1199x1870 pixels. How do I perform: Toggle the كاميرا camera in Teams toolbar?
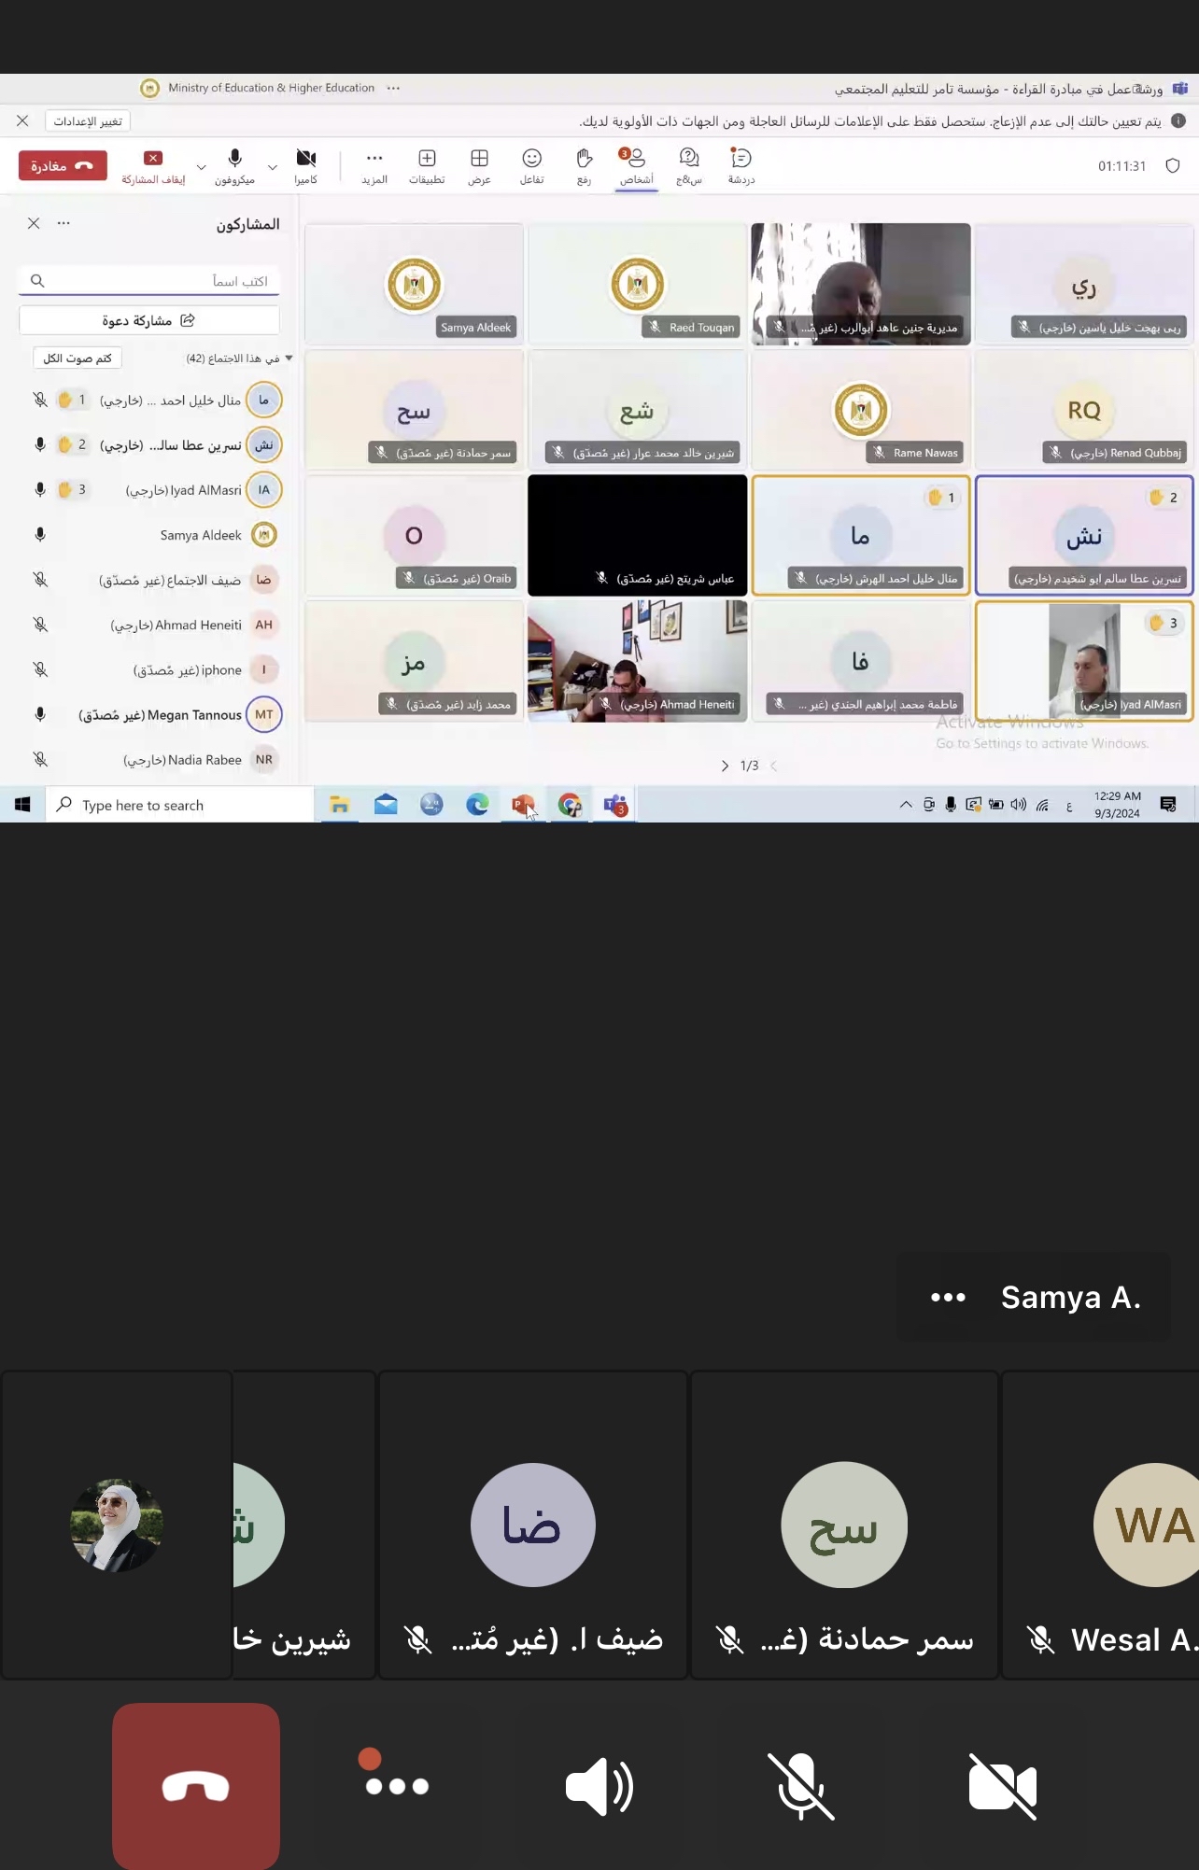[x=305, y=166]
